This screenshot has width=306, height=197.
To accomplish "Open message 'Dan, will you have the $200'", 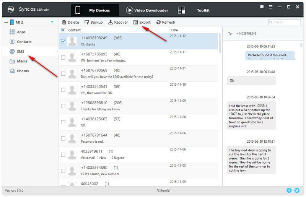I will click(x=117, y=77).
